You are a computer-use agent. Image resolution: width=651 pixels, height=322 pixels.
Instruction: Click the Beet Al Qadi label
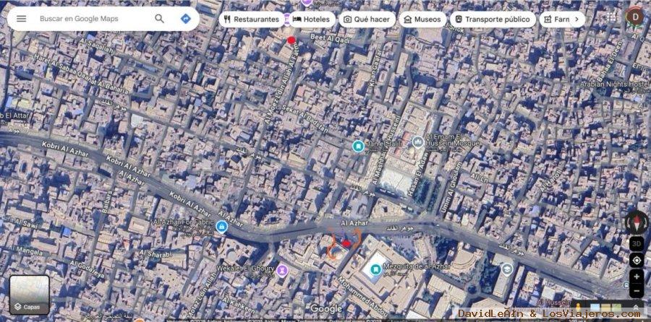(x=331, y=40)
